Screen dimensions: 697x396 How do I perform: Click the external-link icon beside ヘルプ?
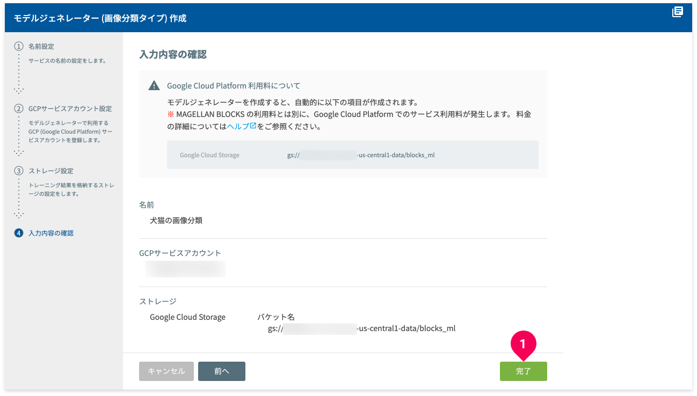click(x=253, y=127)
